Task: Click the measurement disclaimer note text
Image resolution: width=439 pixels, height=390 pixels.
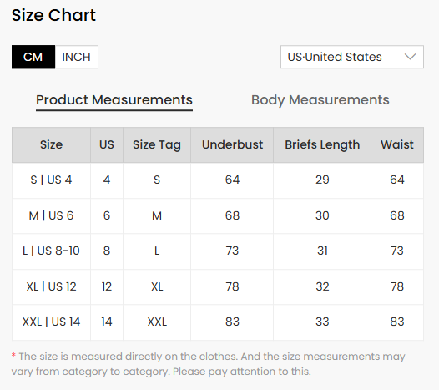Action: [x=209, y=364]
